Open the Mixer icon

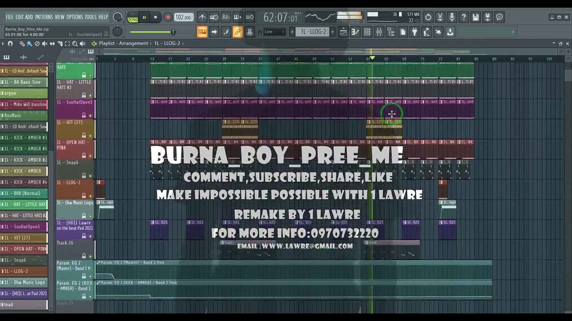click(379, 32)
